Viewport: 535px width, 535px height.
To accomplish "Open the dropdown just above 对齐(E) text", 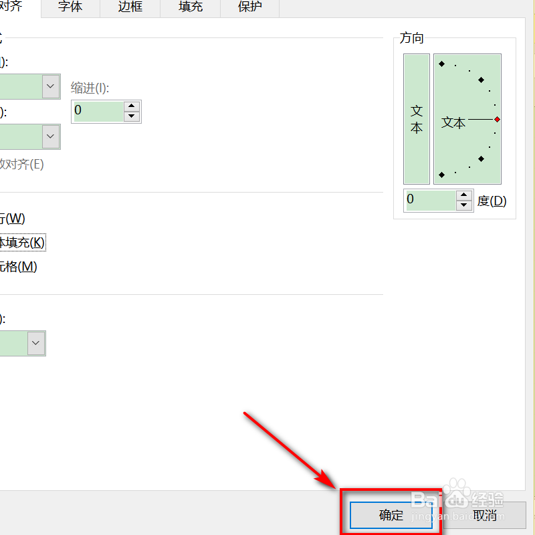I will tap(51, 136).
